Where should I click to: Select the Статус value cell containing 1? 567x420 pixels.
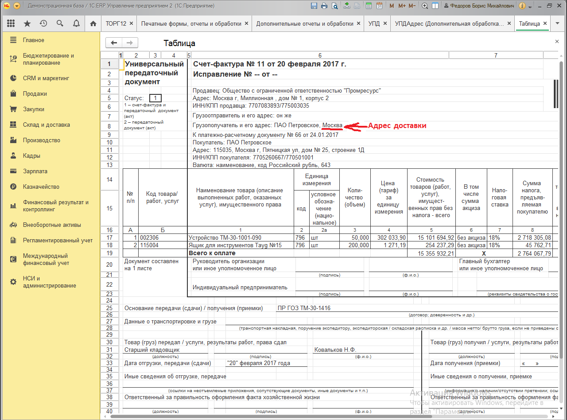155,98
